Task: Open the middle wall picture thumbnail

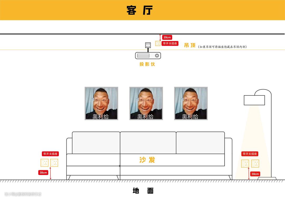Action: [146, 103]
